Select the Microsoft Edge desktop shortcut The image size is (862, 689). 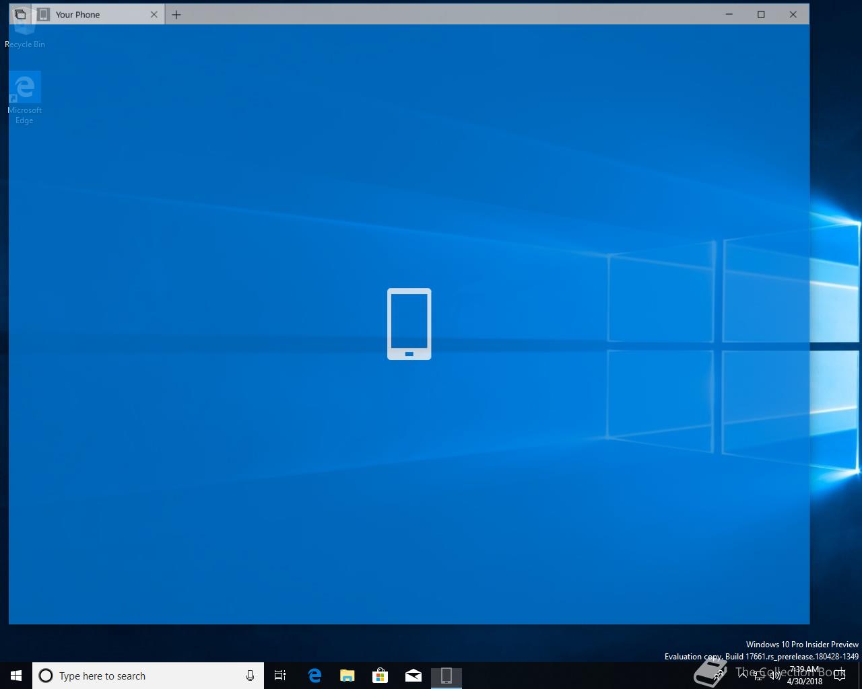[x=25, y=98]
